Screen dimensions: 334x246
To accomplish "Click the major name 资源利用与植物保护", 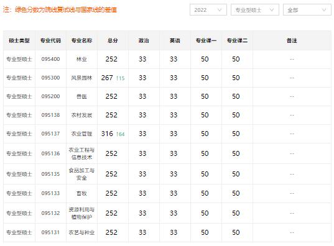I will click(x=81, y=213).
